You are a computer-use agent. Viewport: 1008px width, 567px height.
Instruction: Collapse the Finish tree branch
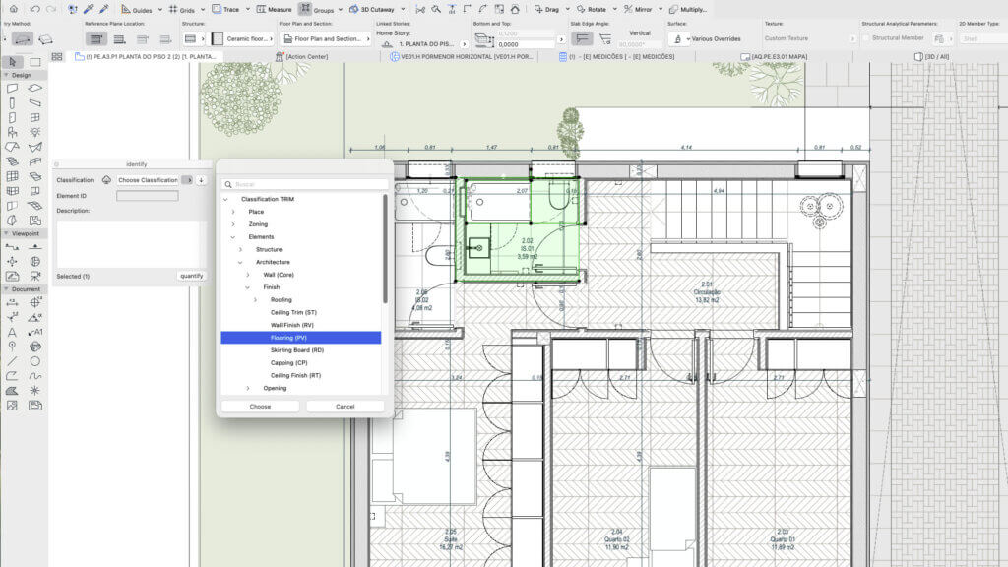(248, 287)
